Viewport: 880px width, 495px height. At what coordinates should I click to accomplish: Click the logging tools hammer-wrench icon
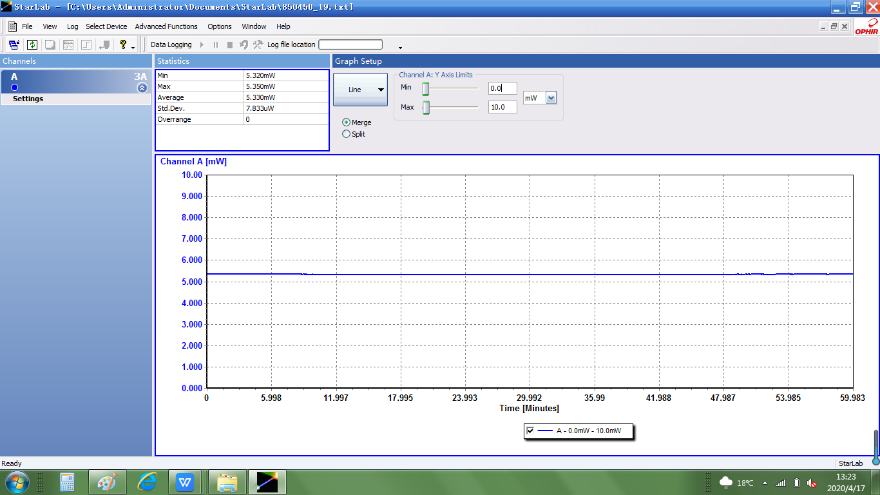pos(258,44)
